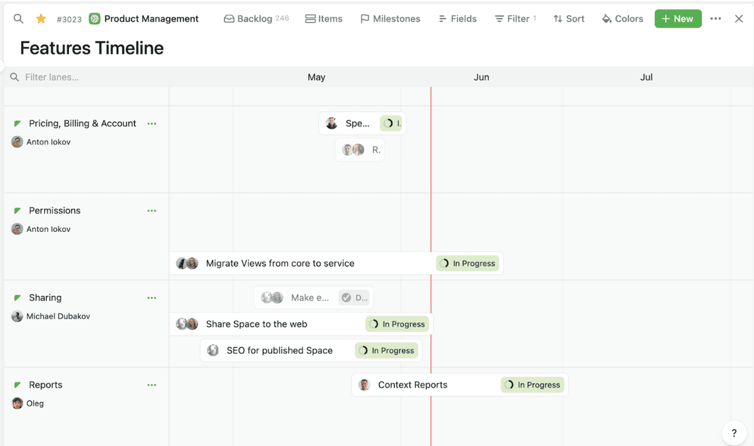Open the more options ellipsis in the toolbar
Viewport: 754px width, 446px height.
click(715, 18)
